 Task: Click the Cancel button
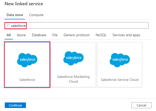[141, 105]
